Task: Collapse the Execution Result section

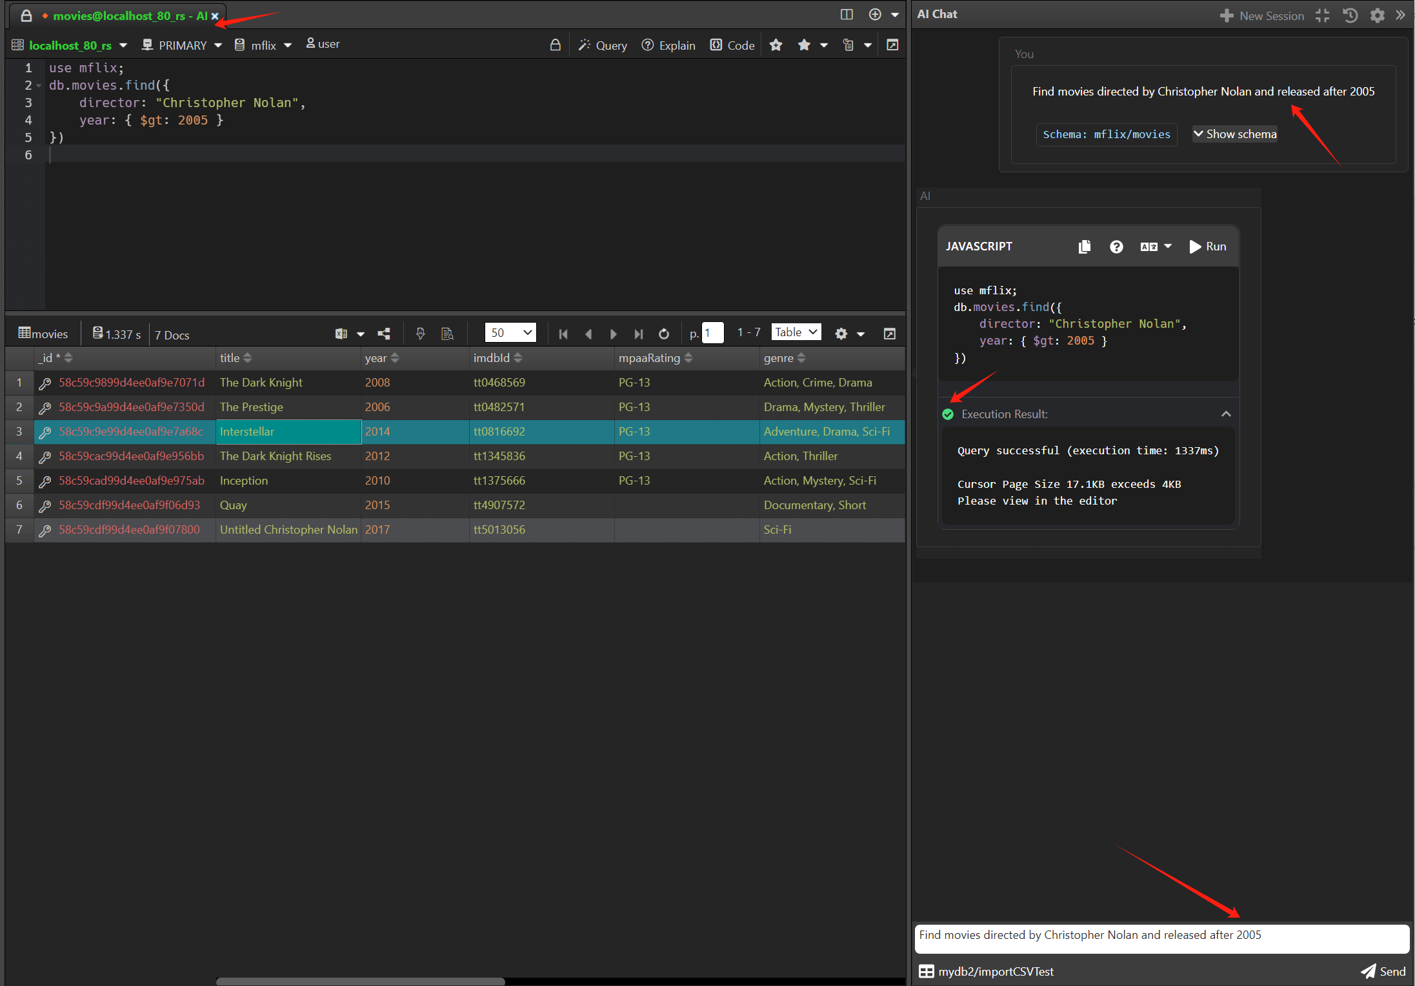Action: point(1226,414)
